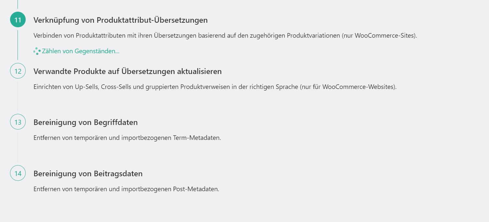
Task: Open 'Verknüpfung von Produktattribut-Übersetzungen' step heading
Action: (x=120, y=20)
